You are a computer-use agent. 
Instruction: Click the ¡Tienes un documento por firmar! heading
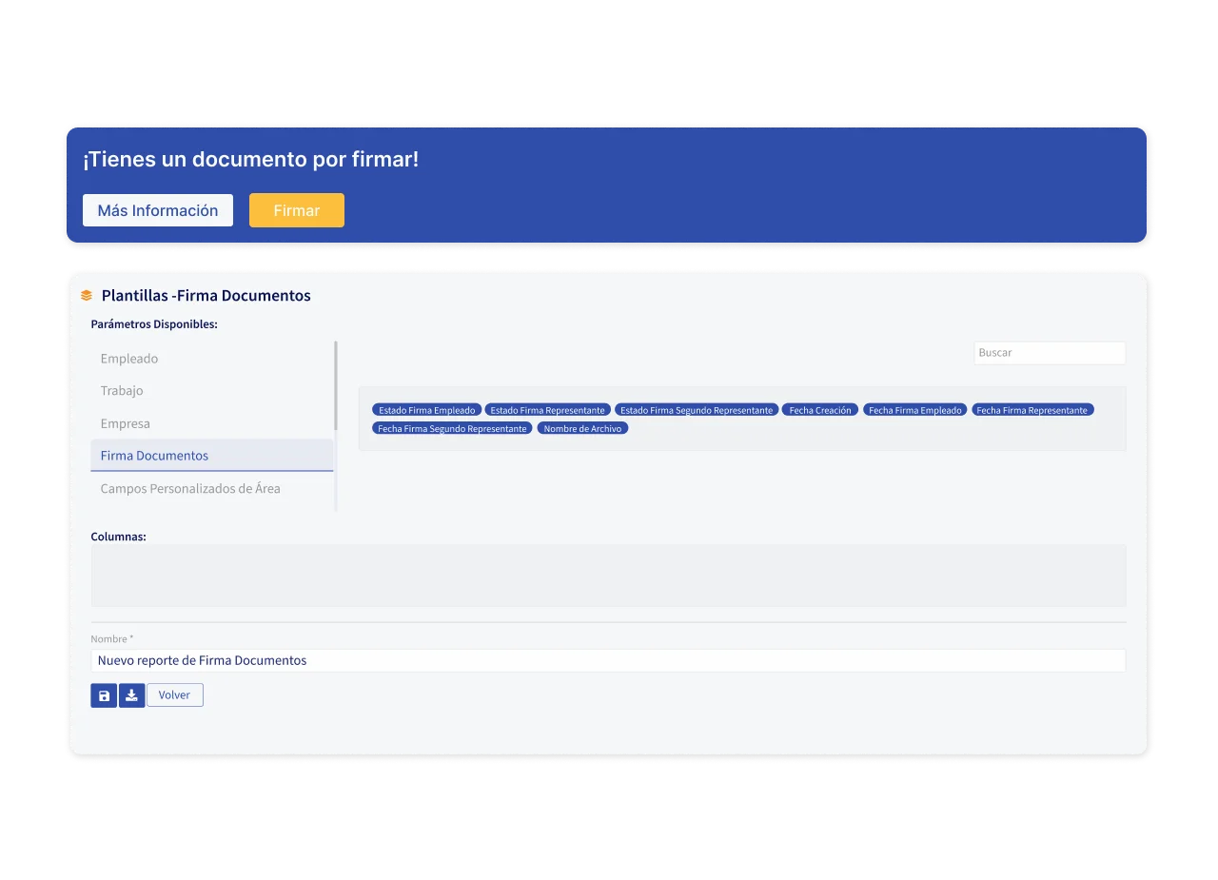coord(251,160)
